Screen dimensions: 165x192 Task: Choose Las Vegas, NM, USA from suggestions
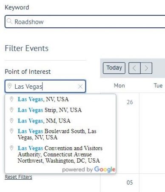60,121
